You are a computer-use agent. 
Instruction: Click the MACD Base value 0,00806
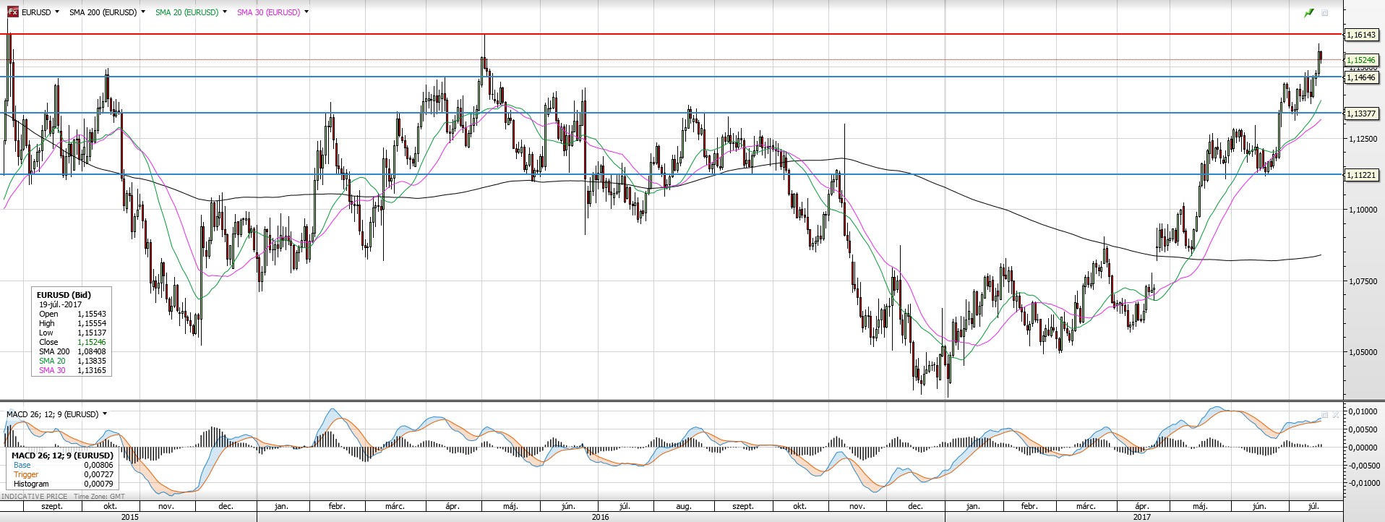pyautogui.click(x=98, y=465)
